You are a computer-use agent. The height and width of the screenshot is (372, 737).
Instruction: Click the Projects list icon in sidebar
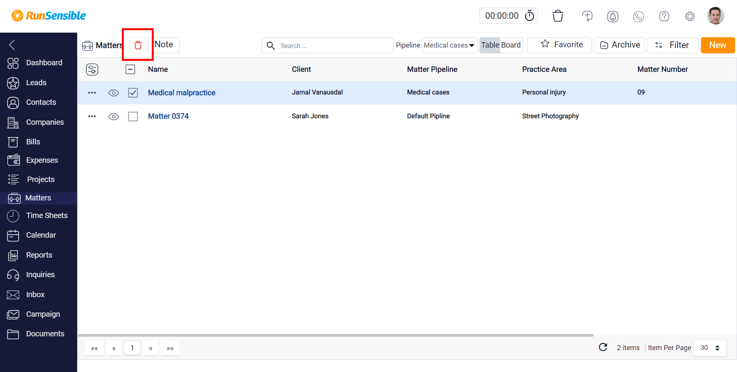(x=13, y=179)
